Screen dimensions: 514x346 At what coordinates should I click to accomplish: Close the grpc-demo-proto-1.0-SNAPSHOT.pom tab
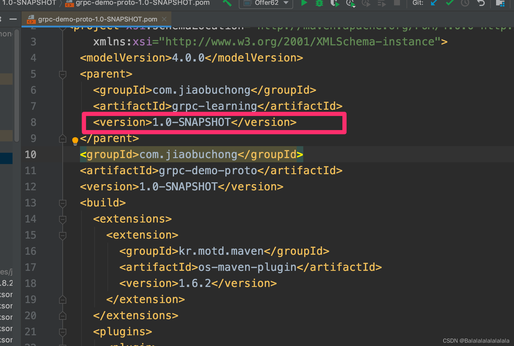click(164, 19)
